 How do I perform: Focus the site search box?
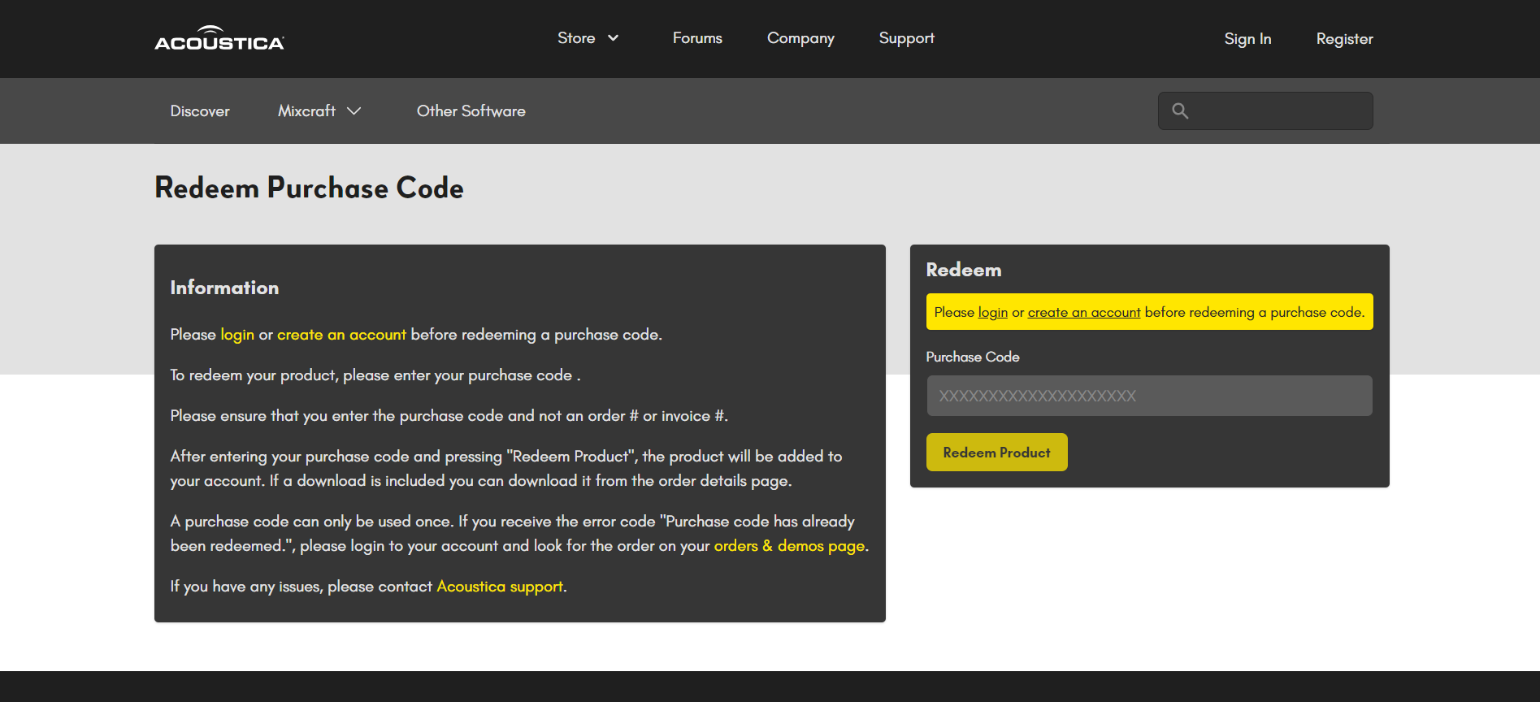click(1280, 111)
